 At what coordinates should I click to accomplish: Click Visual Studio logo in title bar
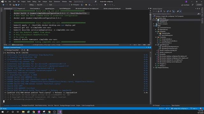(2, 2)
